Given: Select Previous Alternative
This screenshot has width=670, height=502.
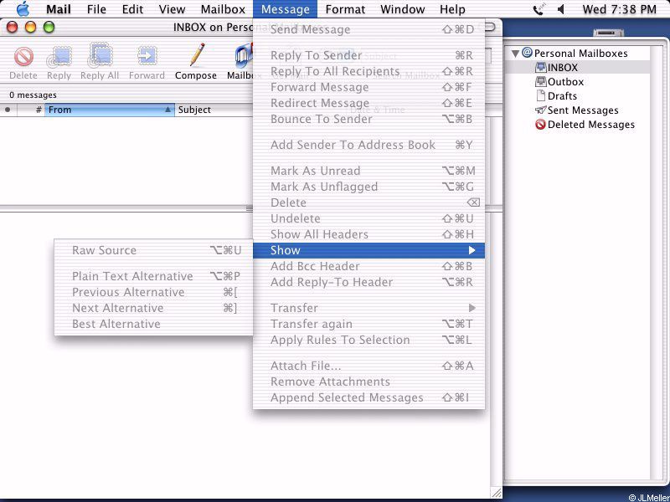Looking at the screenshot, I should pyautogui.click(x=153, y=292).
